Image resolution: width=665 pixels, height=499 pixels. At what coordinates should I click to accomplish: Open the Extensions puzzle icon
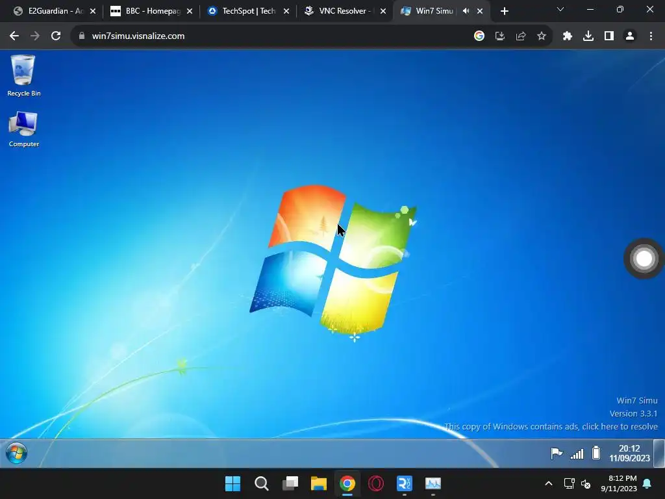point(568,36)
